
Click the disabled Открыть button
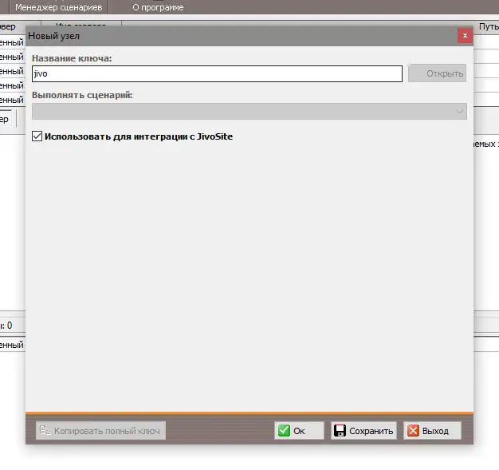coord(438,73)
